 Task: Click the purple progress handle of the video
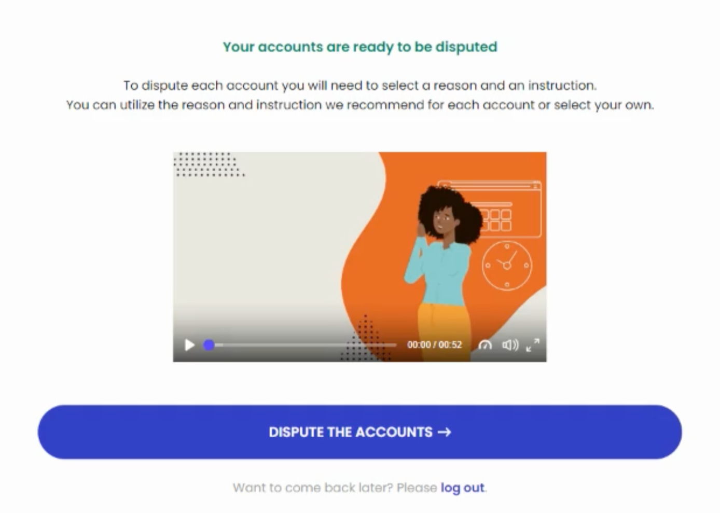click(209, 345)
